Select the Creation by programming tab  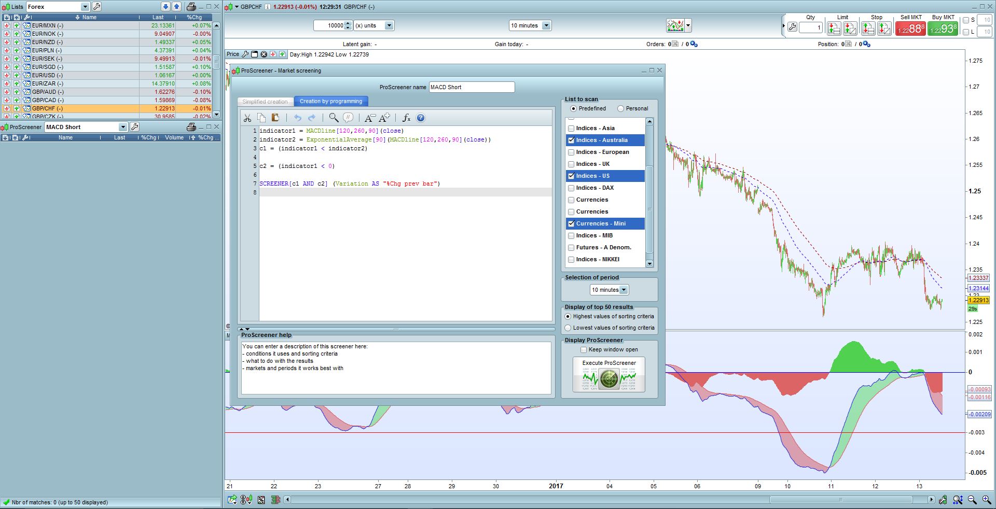click(331, 102)
